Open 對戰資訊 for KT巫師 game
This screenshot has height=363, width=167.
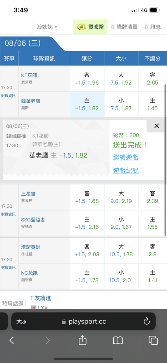click(x=8, y=96)
